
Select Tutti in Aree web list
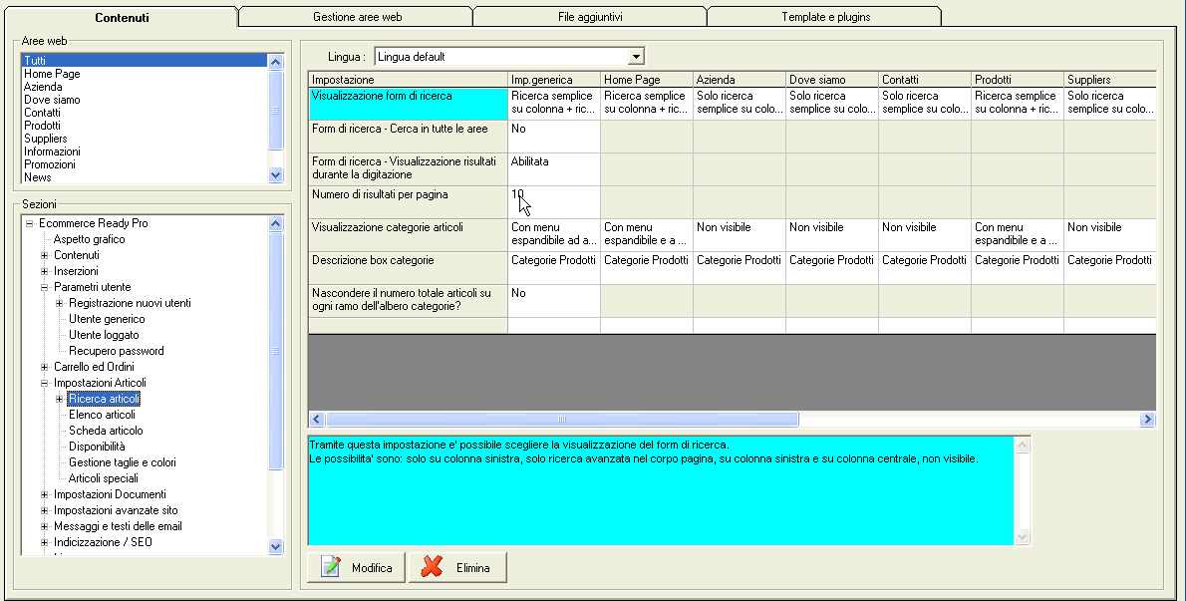(x=145, y=61)
